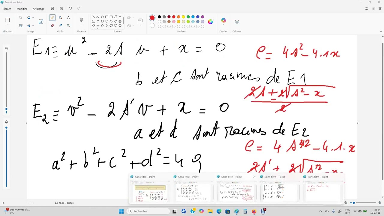Select the Pencil tool
This screenshot has height=216, width=384.
[x=52, y=18]
